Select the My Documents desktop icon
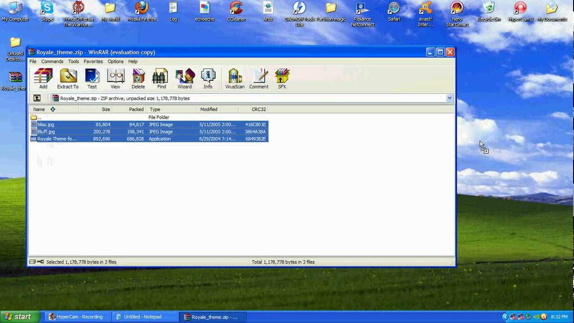 552,12
